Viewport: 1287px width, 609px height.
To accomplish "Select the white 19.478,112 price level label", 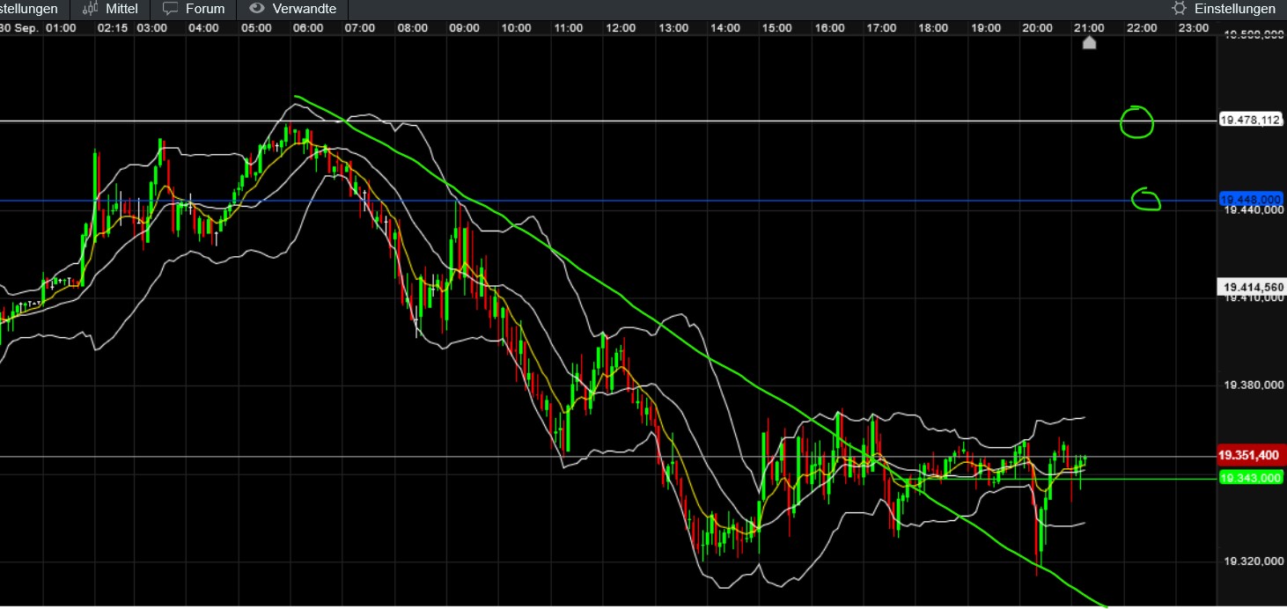I will tap(1250, 121).
